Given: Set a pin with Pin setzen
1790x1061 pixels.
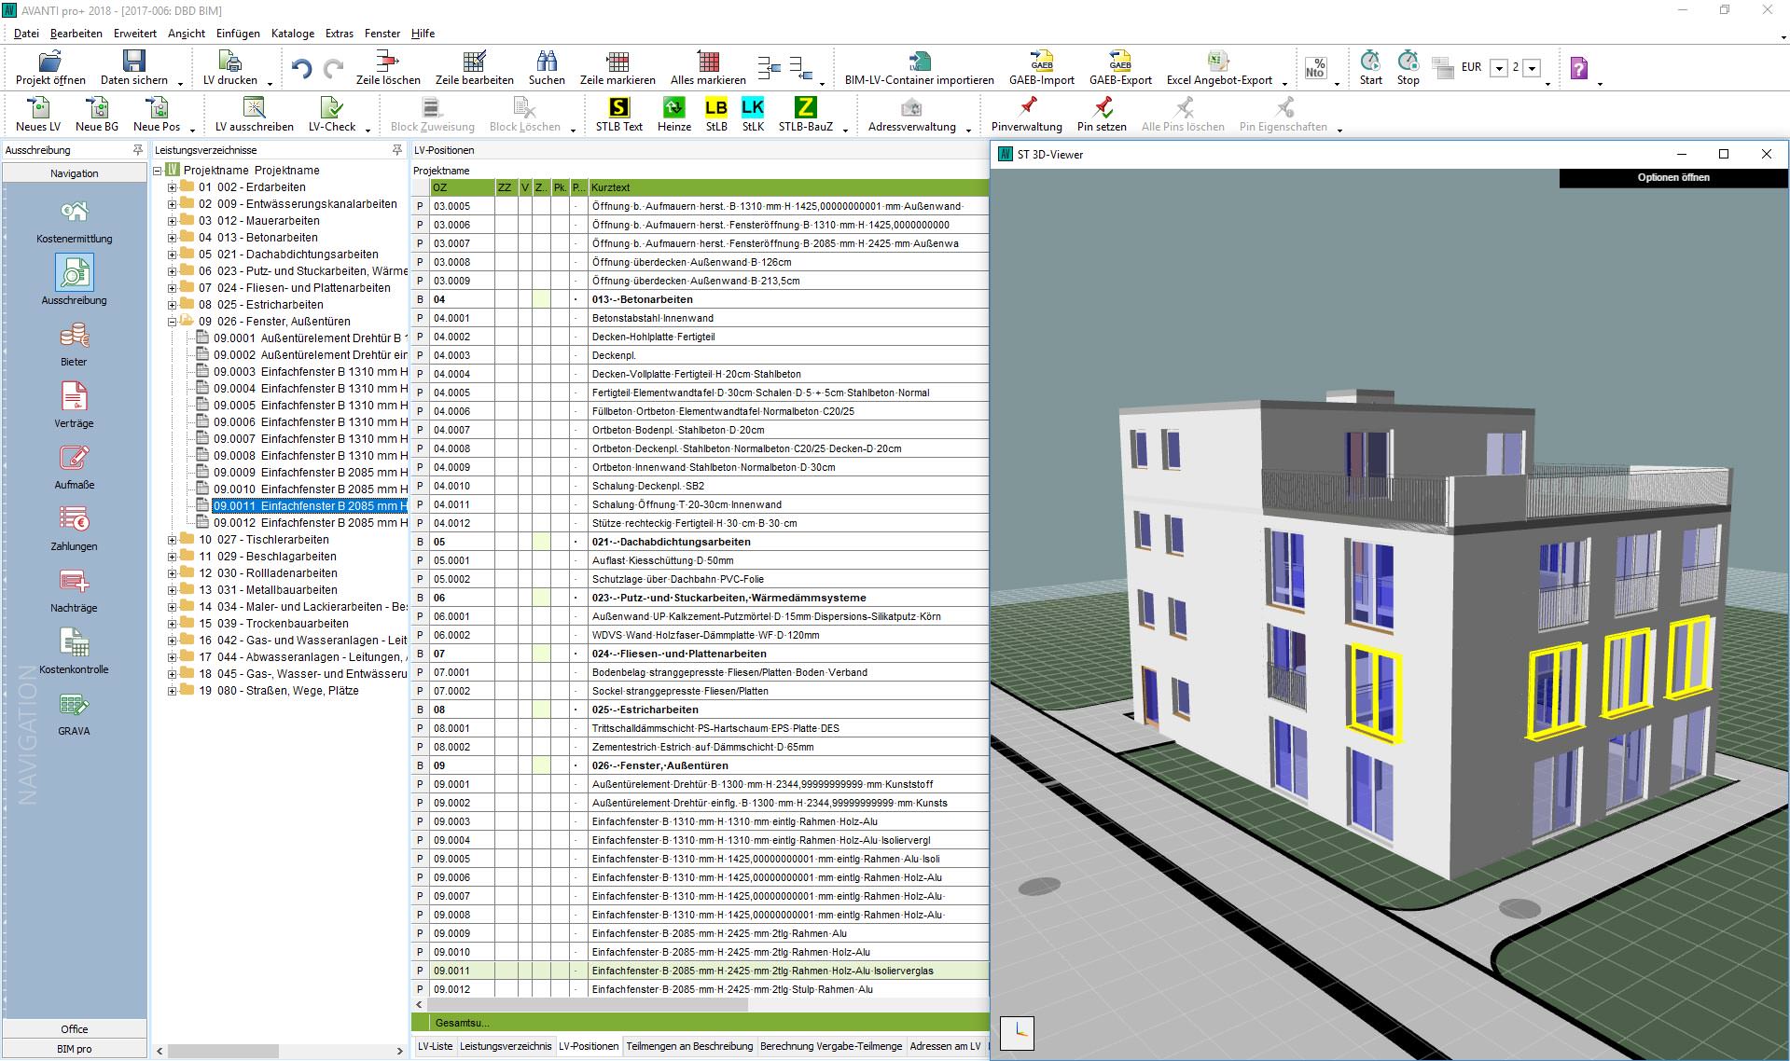Looking at the screenshot, I should click(x=1102, y=115).
